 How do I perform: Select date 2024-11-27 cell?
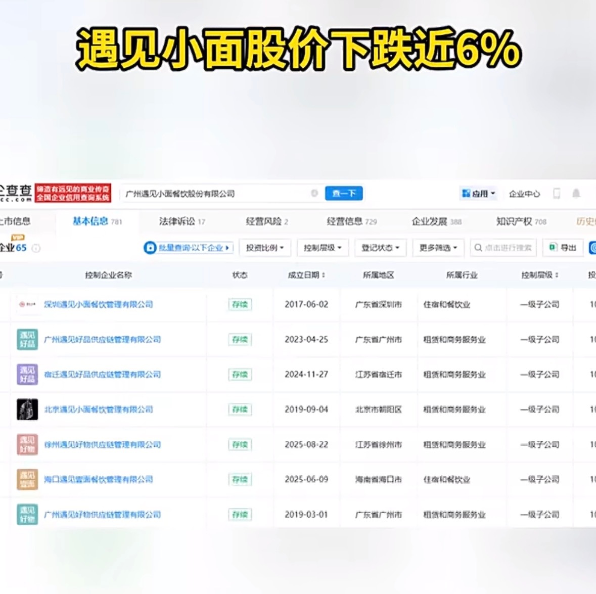coord(306,374)
